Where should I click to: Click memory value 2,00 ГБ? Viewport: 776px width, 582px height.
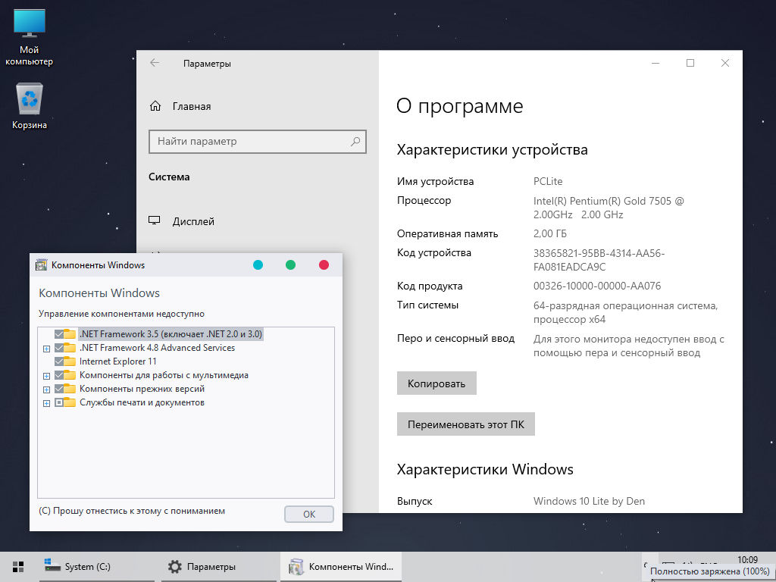coord(550,233)
